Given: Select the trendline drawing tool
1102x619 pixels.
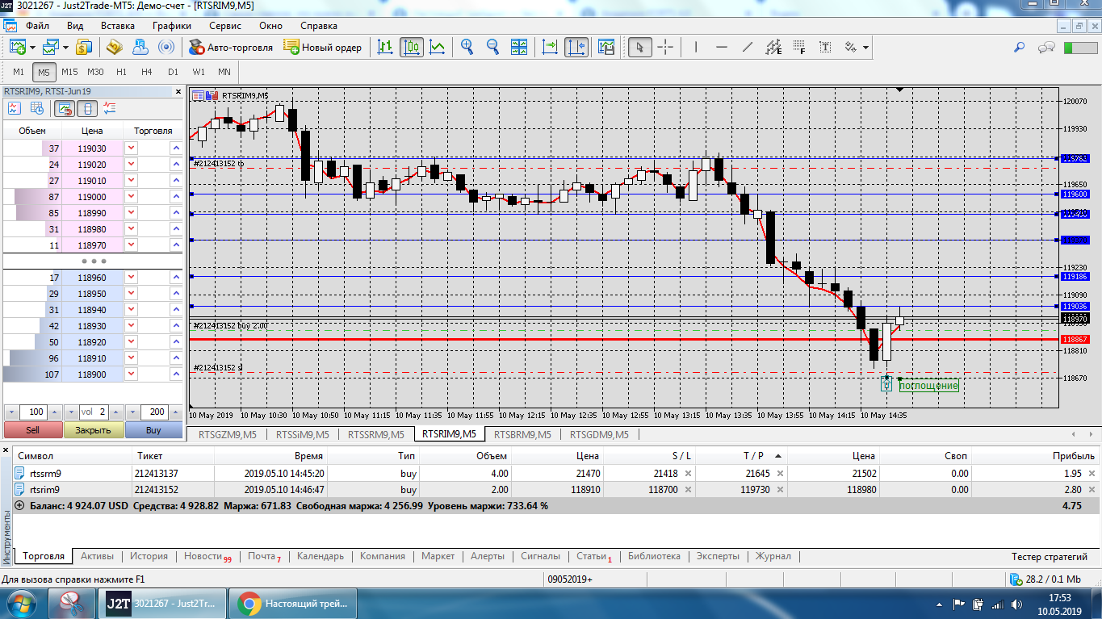Looking at the screenshot, I should tap(748, 48).
